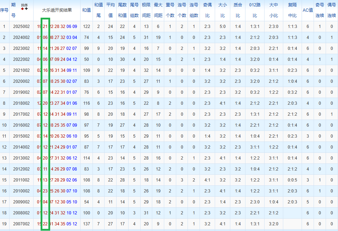Open the 重号个数 header link

tap(170, 10)
